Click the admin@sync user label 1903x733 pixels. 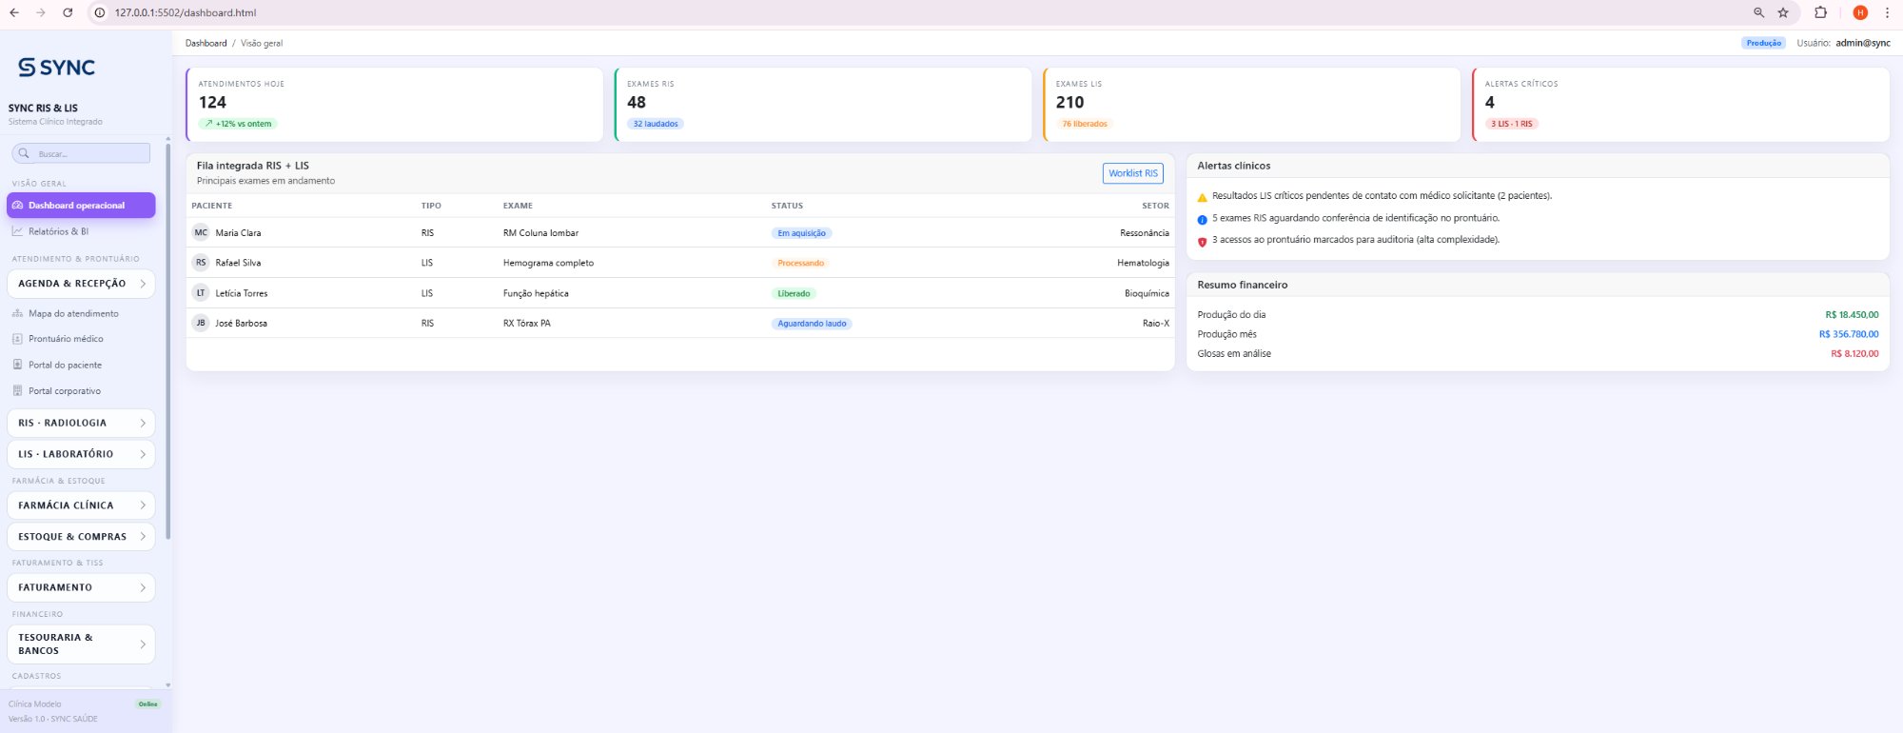1863,43
